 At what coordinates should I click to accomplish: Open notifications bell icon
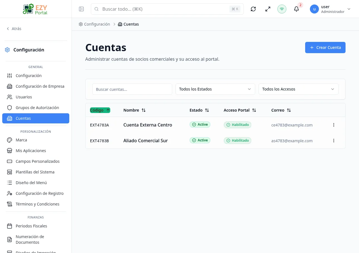[296, 9]
